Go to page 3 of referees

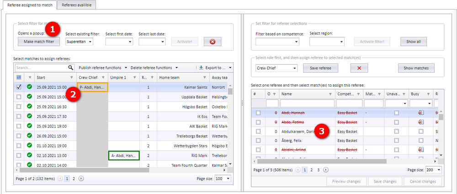click(318, 170)
